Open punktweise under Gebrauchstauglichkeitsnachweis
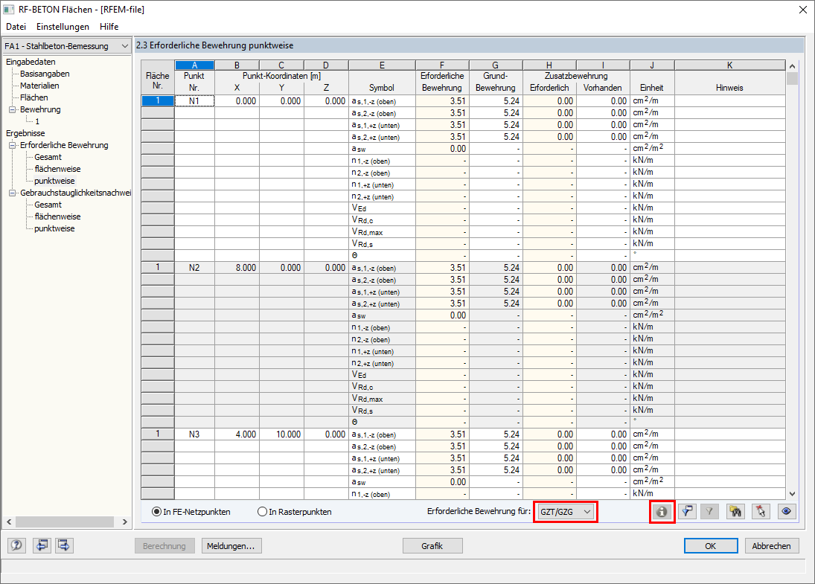 click(x=54, y=228)
